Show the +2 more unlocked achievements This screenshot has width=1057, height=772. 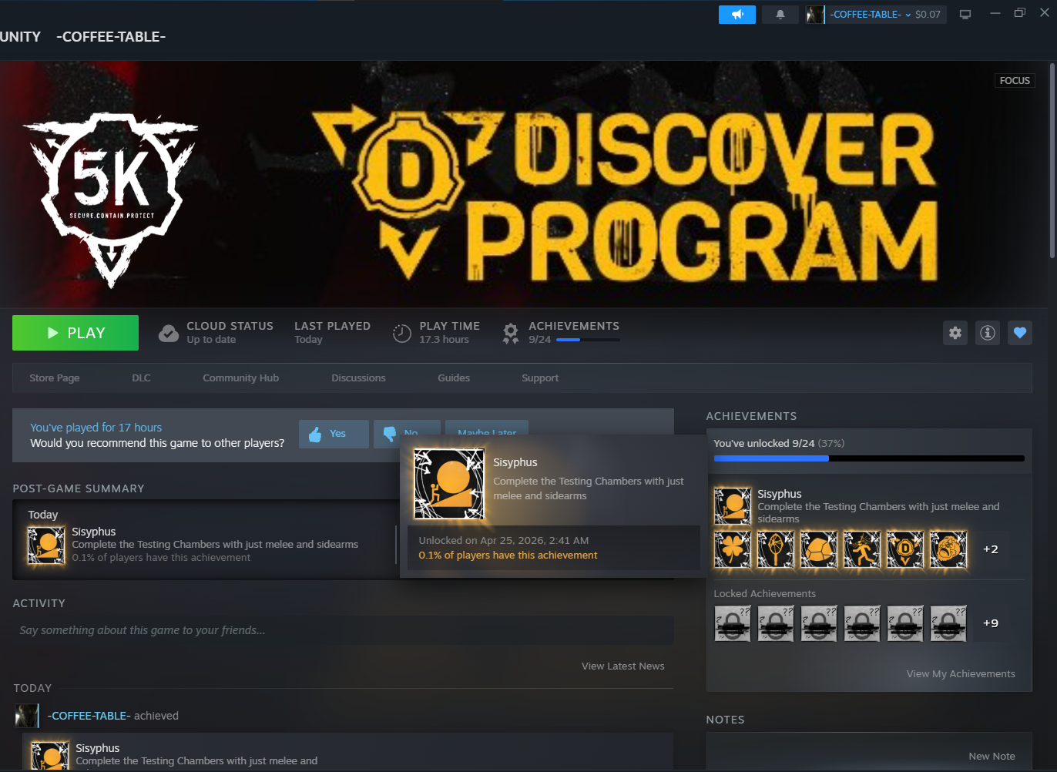(991, 549)
